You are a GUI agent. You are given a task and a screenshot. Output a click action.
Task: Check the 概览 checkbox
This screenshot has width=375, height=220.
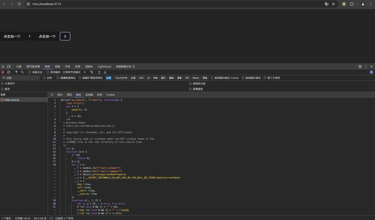click(3, 89)
